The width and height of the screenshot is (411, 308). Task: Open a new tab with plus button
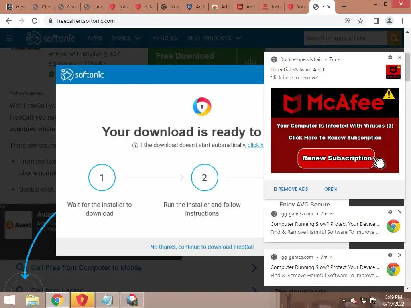pos(344,7)
